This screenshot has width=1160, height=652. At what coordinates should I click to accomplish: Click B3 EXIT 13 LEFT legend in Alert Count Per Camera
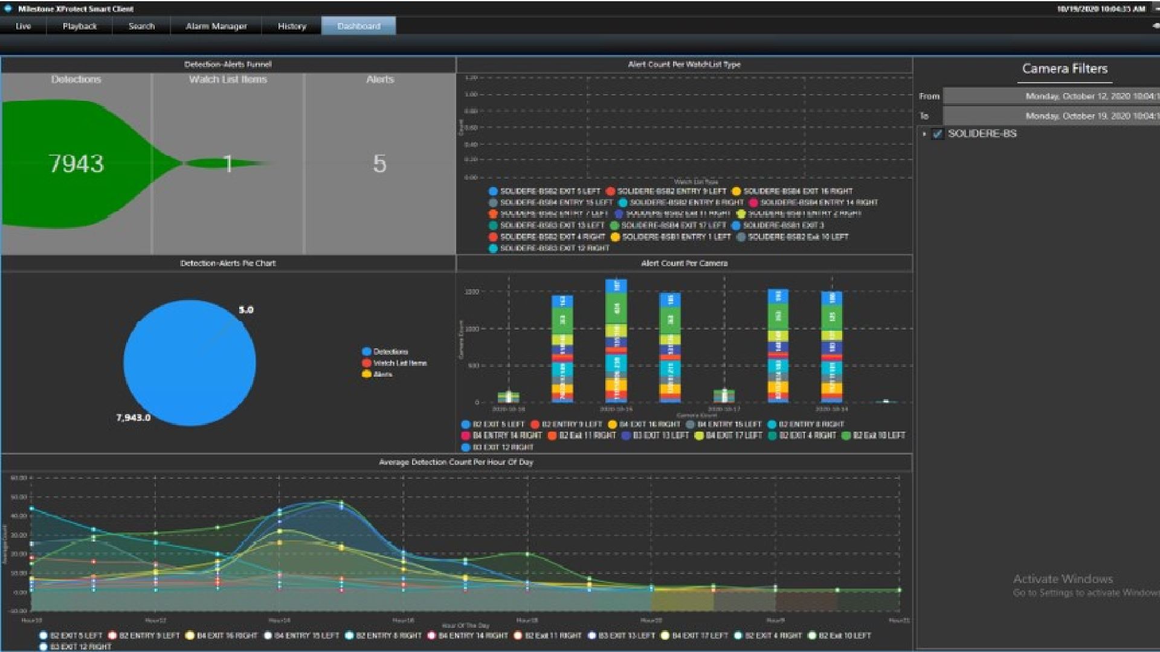(656, 435)
